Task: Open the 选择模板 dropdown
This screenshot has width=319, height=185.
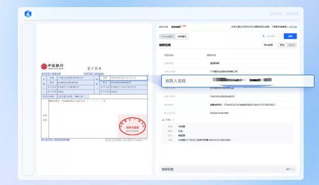Action: point(271,36)
